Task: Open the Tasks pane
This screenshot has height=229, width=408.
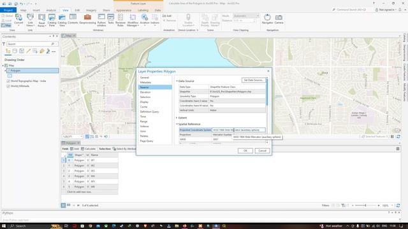Action: [111, 19]
